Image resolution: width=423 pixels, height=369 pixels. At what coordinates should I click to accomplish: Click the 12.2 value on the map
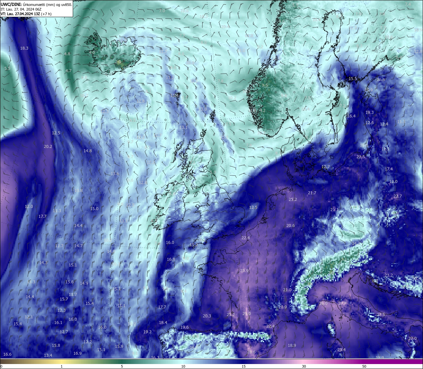click(x=88, y=342)
